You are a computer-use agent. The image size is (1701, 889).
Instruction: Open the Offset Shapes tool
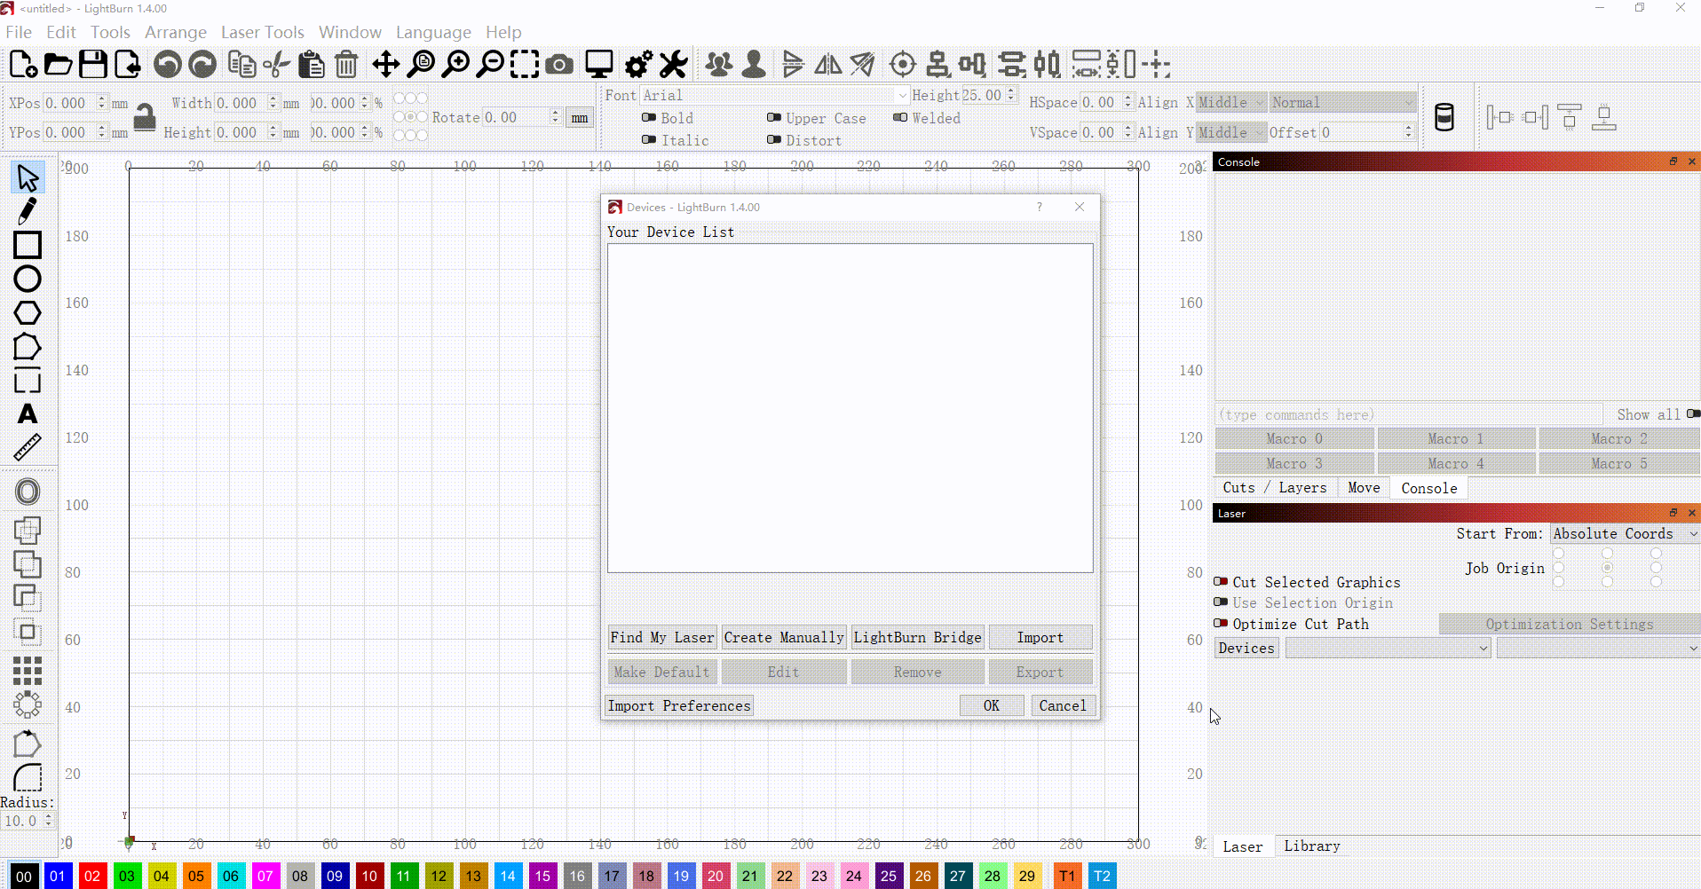click(x=28, y=492)
